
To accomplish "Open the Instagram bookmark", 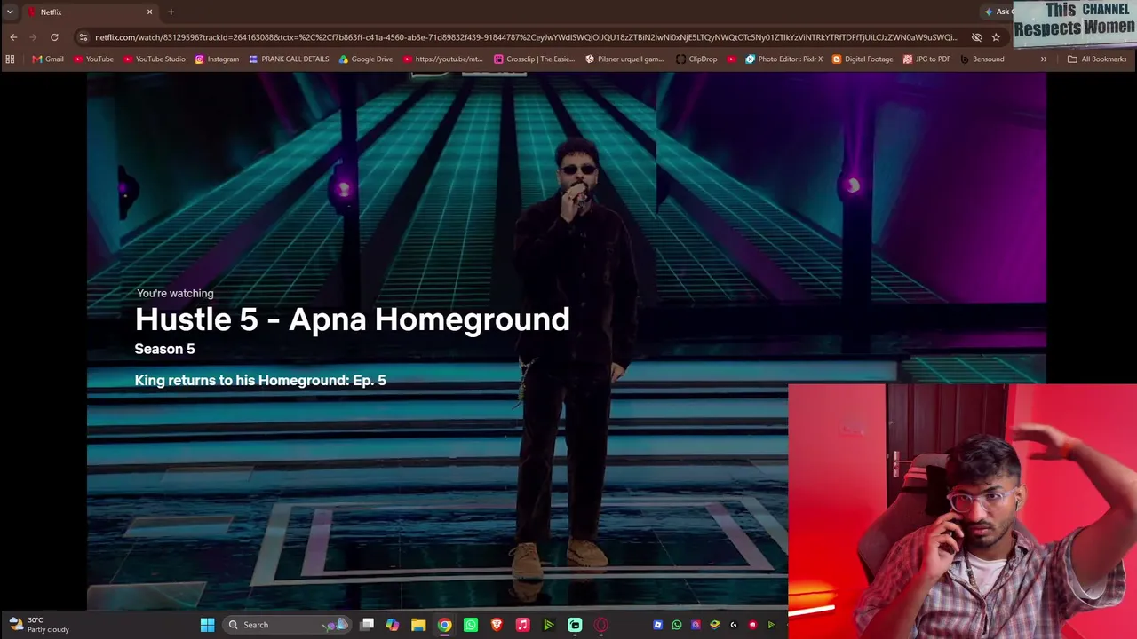I will pyautogui.click(x=217, y=59).
